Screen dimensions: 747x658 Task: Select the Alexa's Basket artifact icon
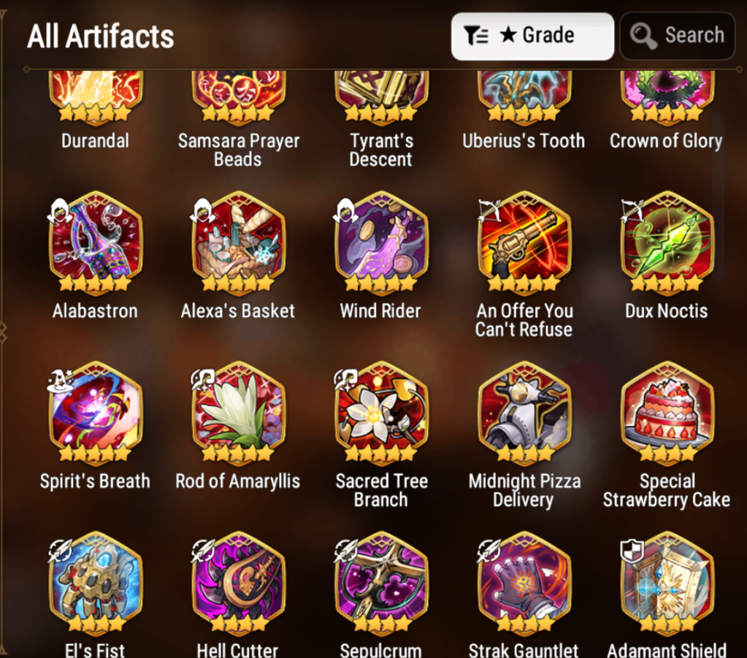point(238,241)
